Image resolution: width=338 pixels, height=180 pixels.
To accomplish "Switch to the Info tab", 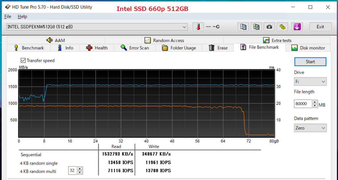I will click(65, 48).
